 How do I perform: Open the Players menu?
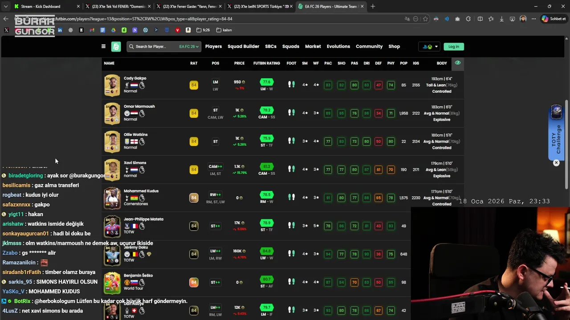point(213,46)
